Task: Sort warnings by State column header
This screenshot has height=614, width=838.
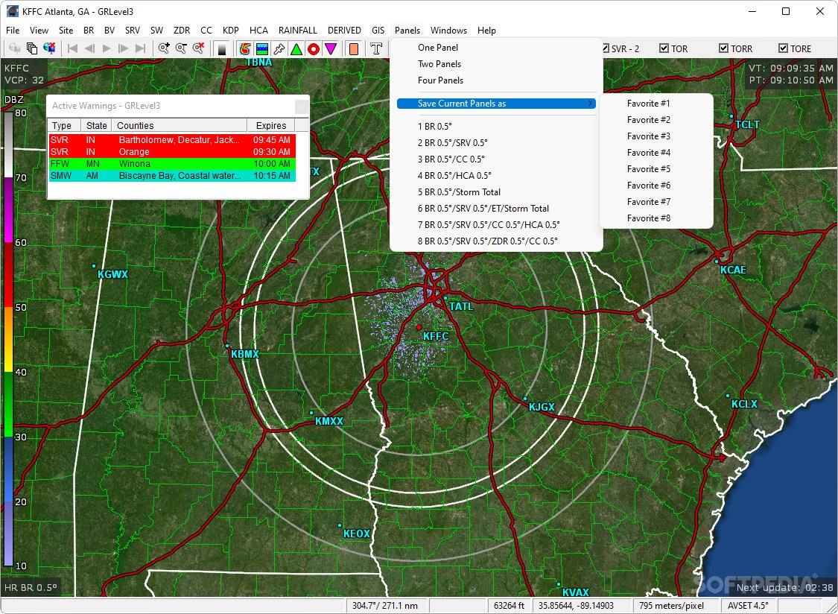Action: point(96,126)
